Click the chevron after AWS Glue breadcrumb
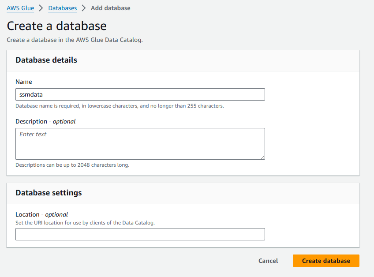374x277 pixels. [41, 8]
